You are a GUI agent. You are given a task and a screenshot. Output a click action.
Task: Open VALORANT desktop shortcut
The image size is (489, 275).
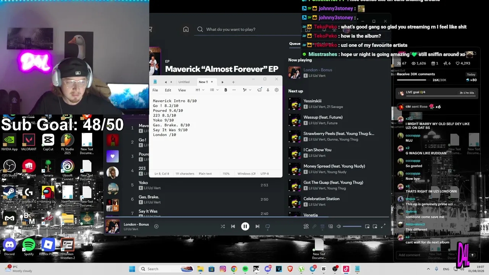[x=29, y=142]
